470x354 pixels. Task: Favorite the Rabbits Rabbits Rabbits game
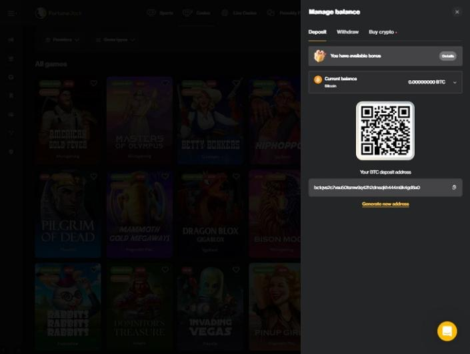(x=94, y=270)
